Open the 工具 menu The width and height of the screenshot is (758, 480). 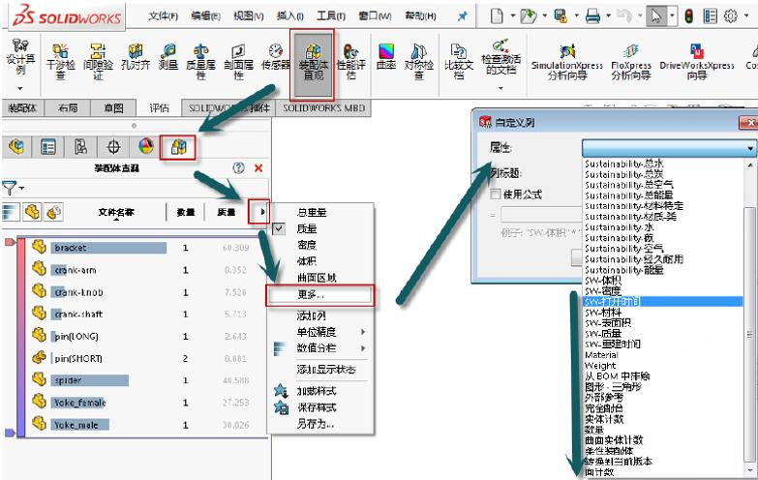[331, 15]
